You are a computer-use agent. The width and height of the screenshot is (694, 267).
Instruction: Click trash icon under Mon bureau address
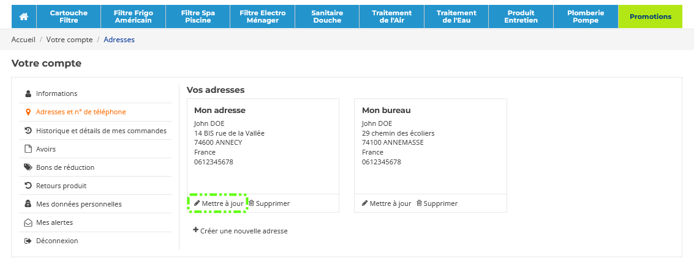(419, 203)
